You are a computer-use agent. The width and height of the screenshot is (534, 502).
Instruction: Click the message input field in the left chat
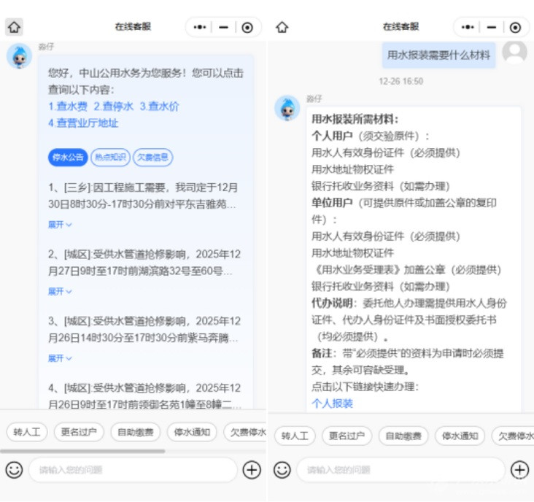point(131,470)
